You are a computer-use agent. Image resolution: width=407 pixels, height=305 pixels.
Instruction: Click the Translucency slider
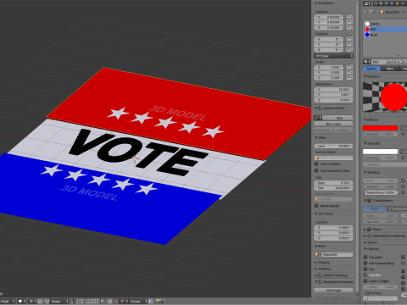381,192
